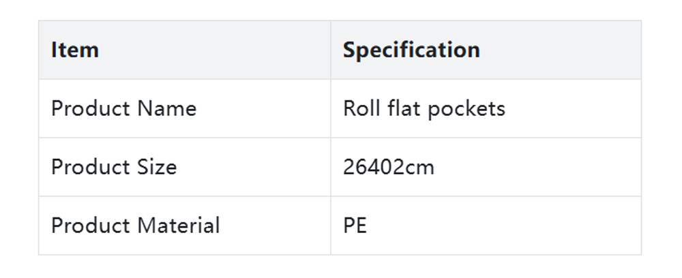The height and width of the screenshot is (278, 682).
Task: Click the "Item" column header
Action: click(75, 50)
